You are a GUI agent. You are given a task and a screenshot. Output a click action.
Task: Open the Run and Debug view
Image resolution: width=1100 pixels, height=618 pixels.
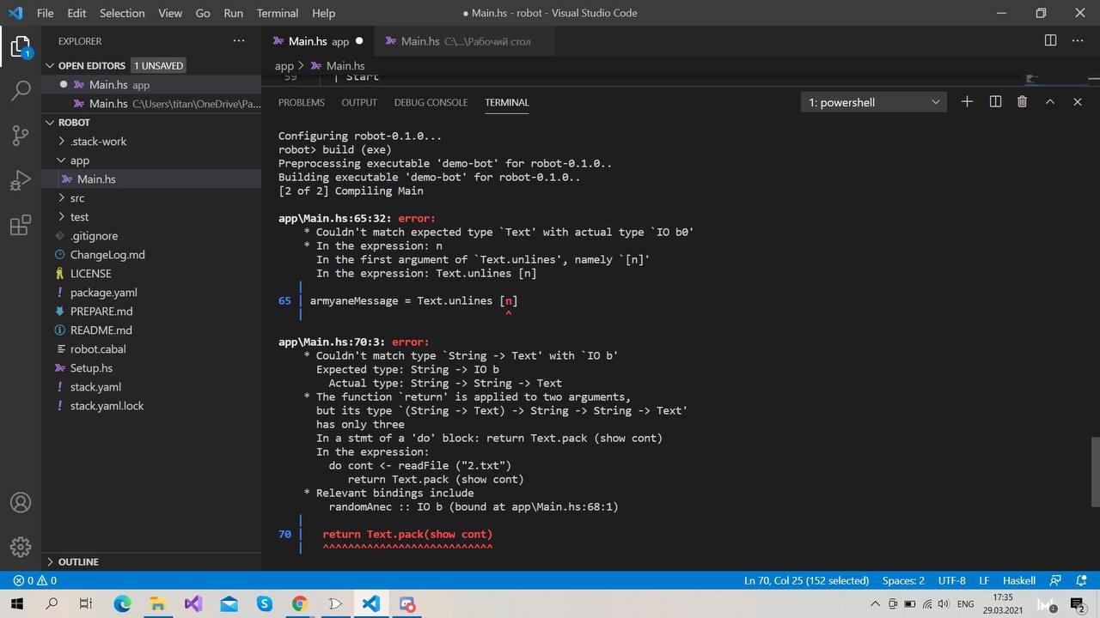[x=21, y=181]
